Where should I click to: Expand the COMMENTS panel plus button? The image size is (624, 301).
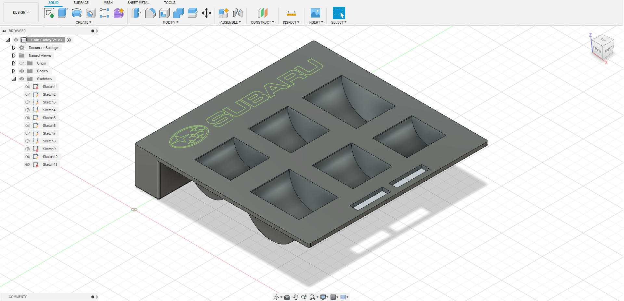click(93, 297)
